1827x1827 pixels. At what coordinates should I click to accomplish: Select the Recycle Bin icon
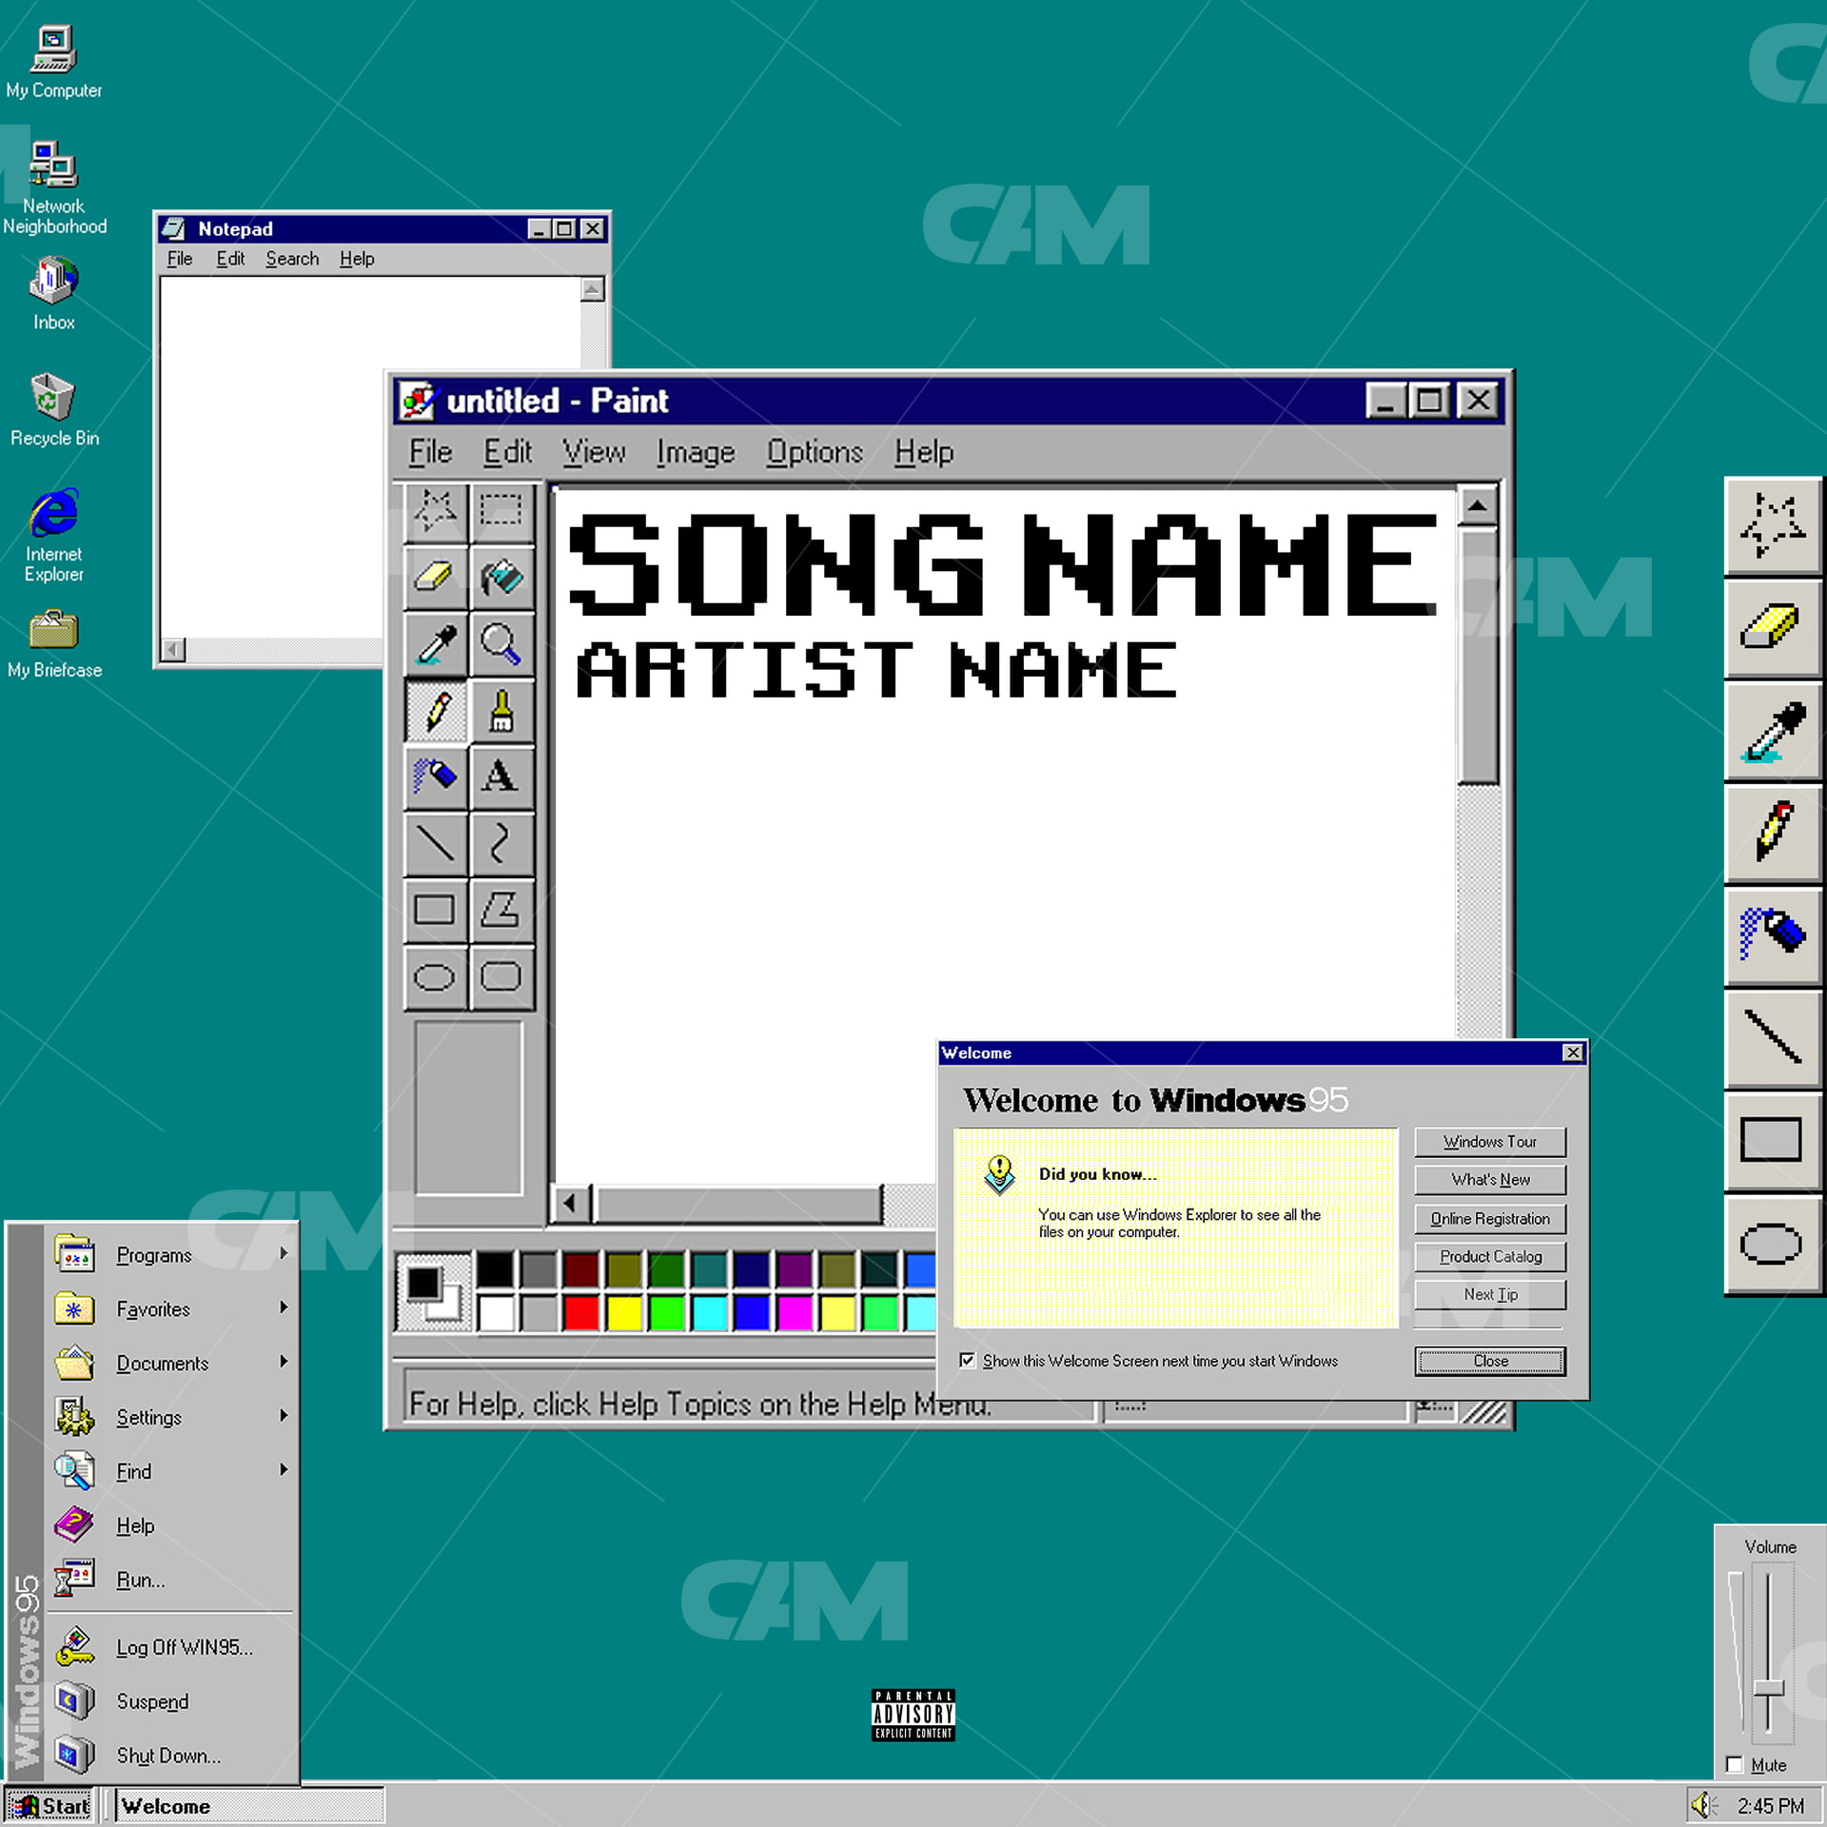(53, 410)
